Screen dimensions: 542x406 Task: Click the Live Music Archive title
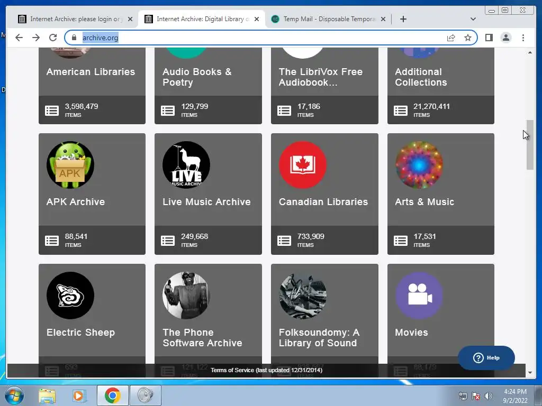coord(207,202)
